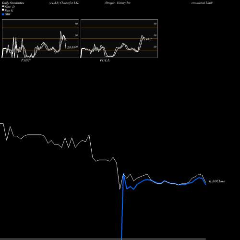This screenshot has width=240, height=240.
Task: Select the 'Fast K' legend label
Action: (x=9, y=11)
